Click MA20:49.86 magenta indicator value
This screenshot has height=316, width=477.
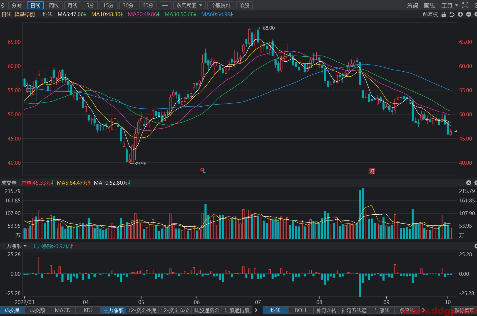(x=144, y=14)
